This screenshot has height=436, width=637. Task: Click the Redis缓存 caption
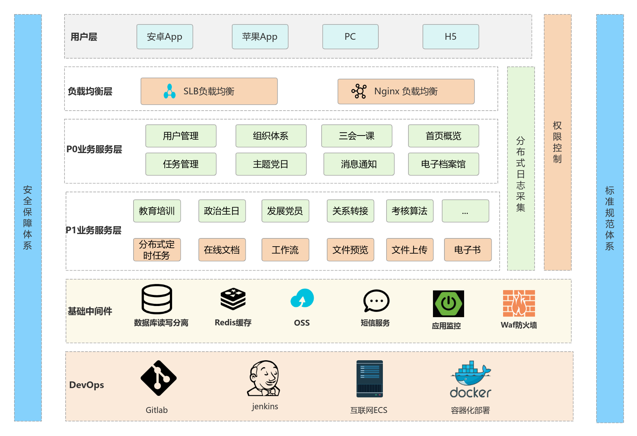233,322
